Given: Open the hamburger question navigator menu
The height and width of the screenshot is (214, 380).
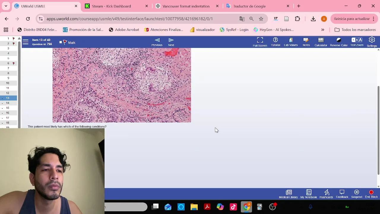Looking at the screenshot, I should pos(26,42).
